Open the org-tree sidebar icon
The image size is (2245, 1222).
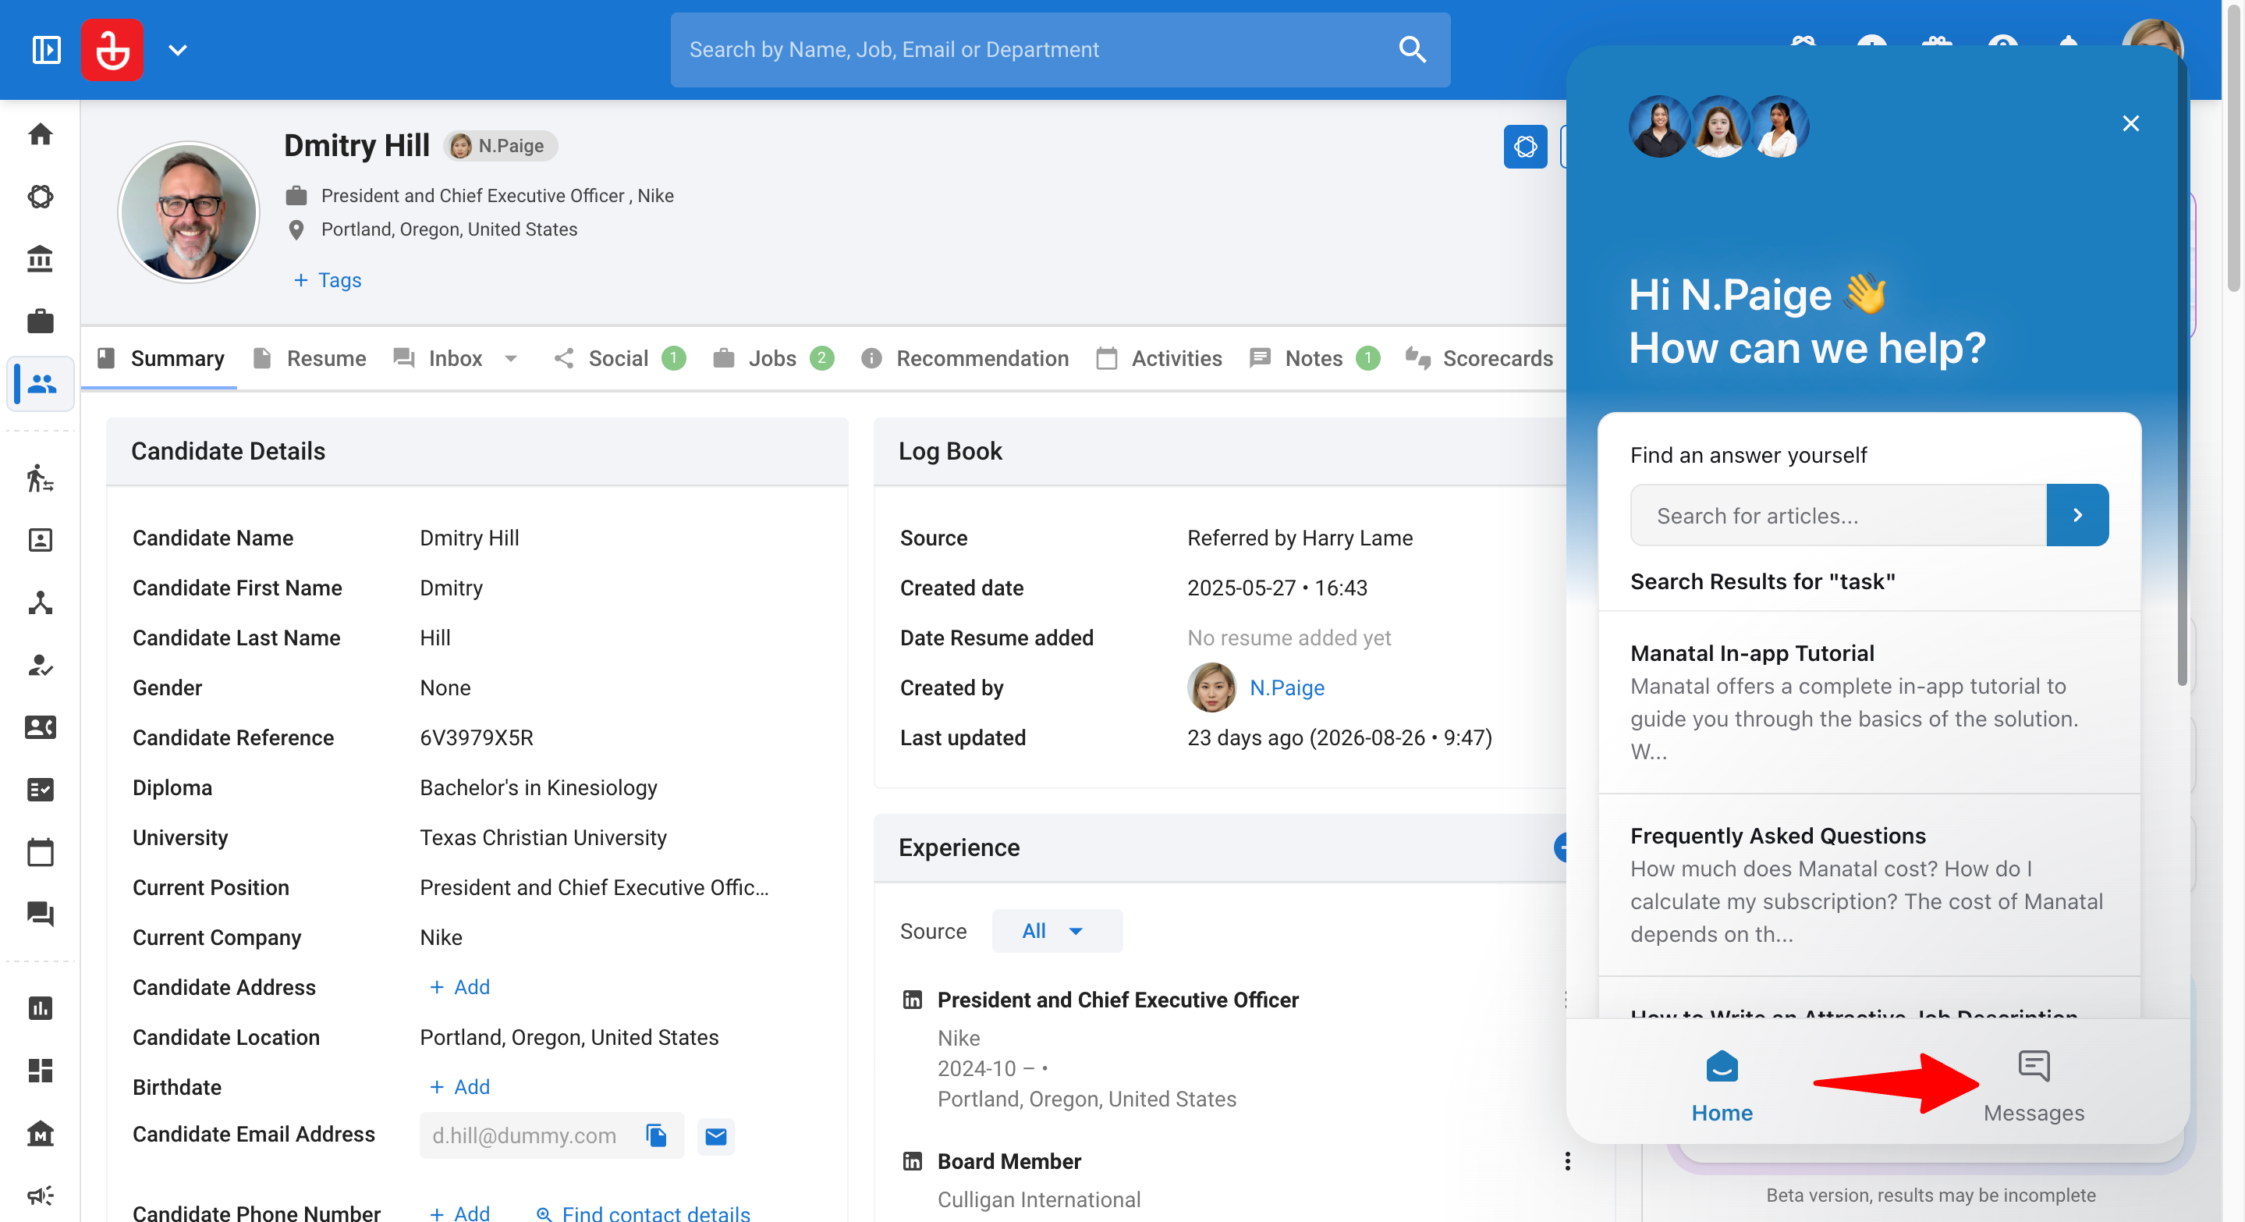40,602
